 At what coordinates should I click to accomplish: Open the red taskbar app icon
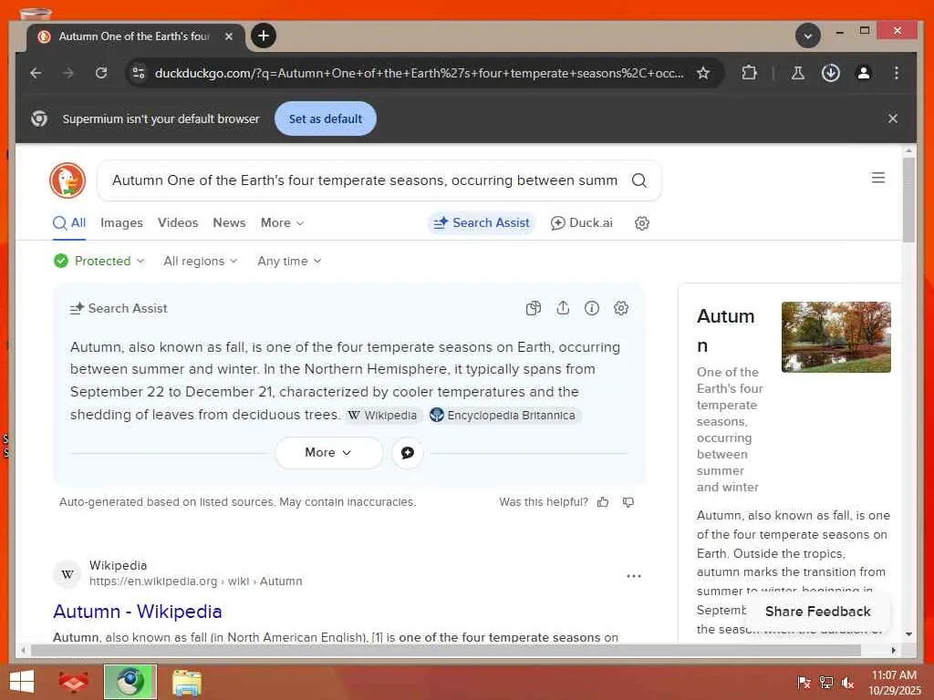[73, 682]
